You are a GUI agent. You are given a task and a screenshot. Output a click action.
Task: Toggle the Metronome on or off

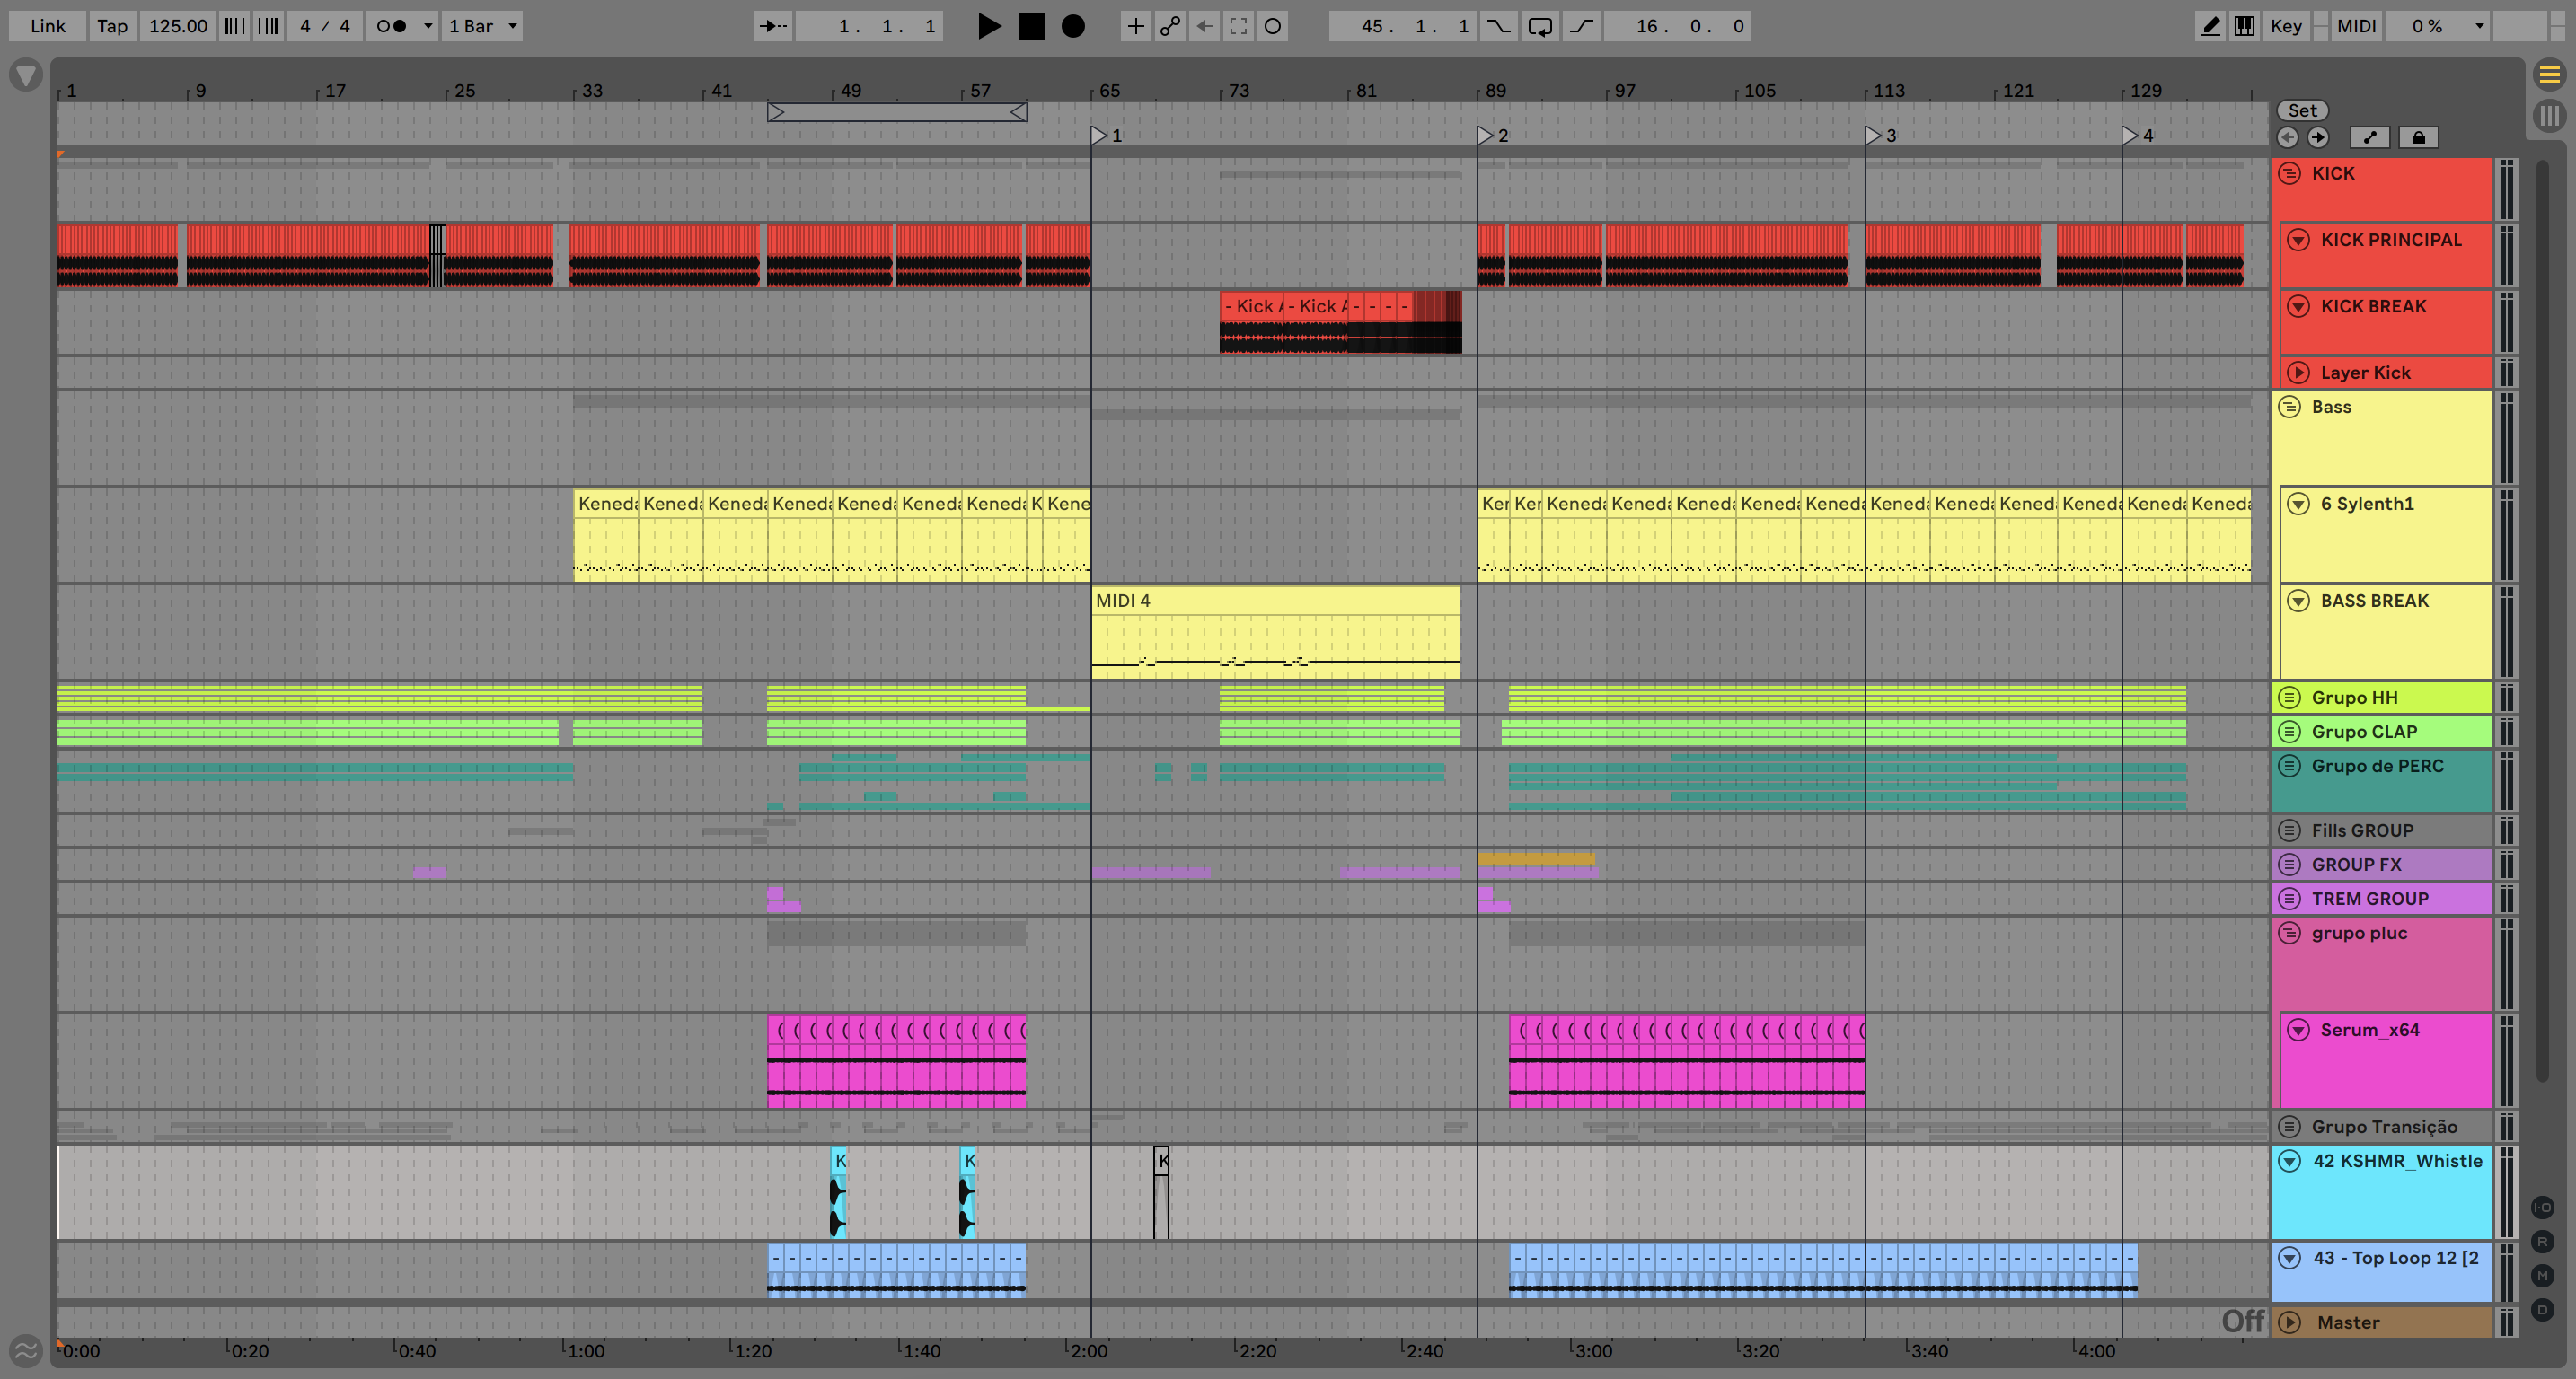391,26
